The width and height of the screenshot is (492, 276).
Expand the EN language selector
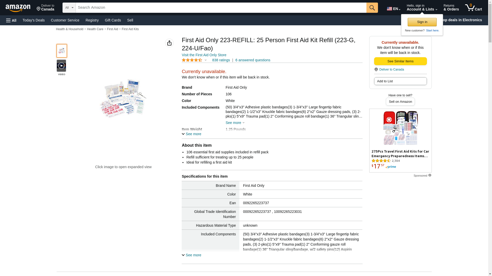pos(394,9)
